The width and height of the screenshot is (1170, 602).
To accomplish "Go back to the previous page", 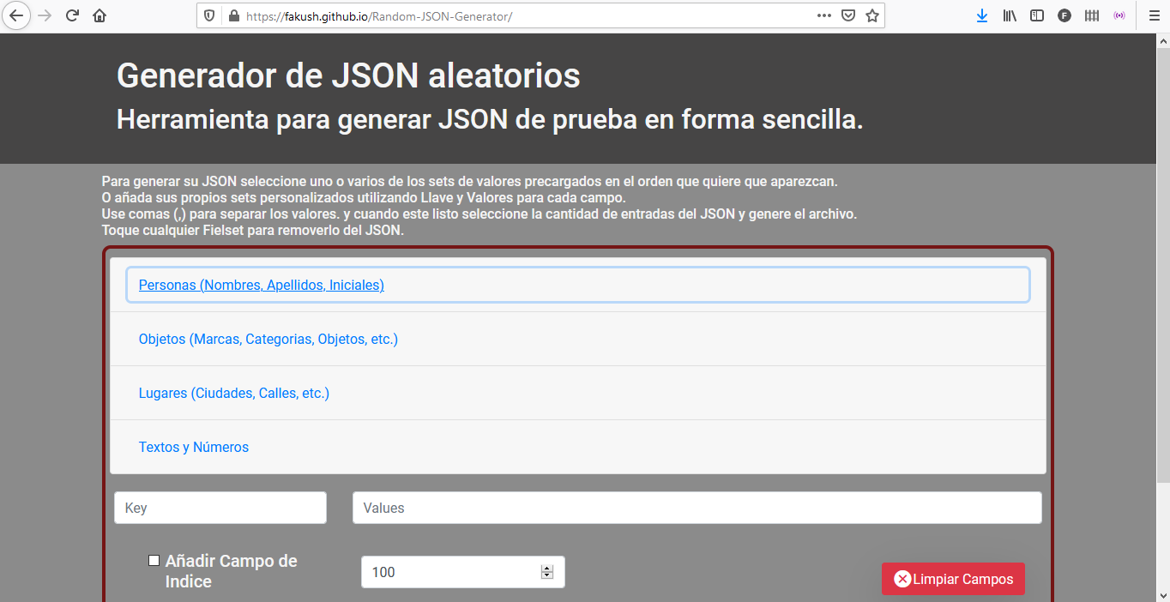I will (17, 15).
